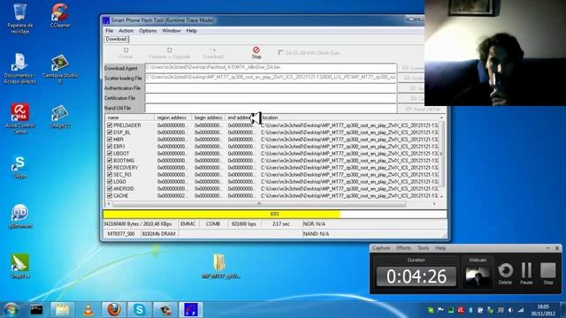The image size is (566, 318).
Task: Click the Download Agent browse button
Action: pos(411,68)
